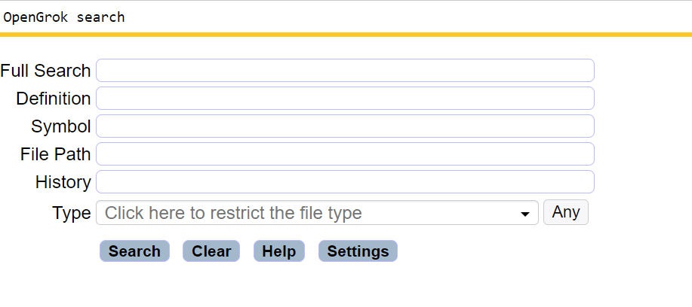
Task: Click the Type label
Action: pos(72,213)
